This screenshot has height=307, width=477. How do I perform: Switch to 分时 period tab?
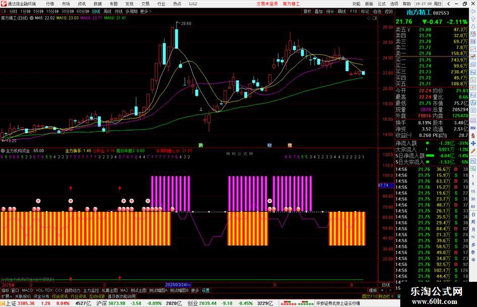click(13, 11)
